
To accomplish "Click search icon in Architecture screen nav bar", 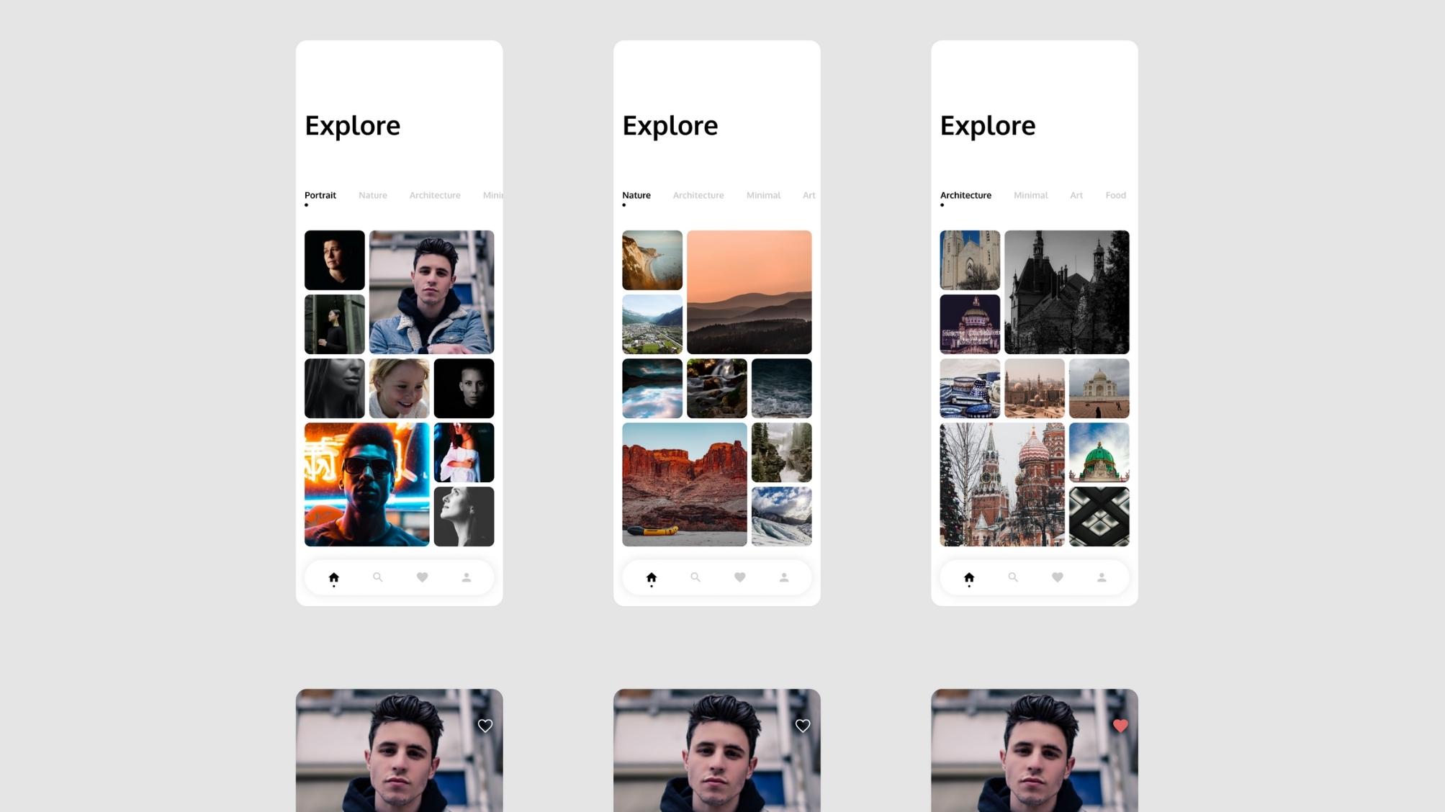I will pos(1013,577).
